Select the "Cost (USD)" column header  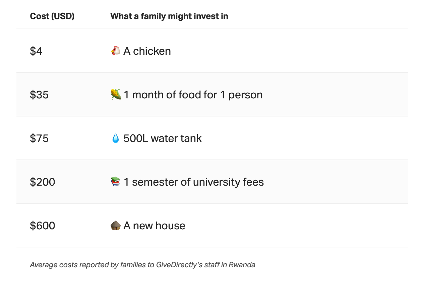[x=52, y=16]
